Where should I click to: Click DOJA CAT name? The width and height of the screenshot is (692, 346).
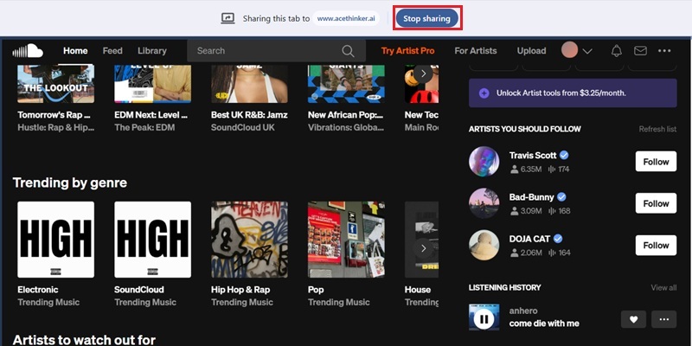[x=529, y=240]
